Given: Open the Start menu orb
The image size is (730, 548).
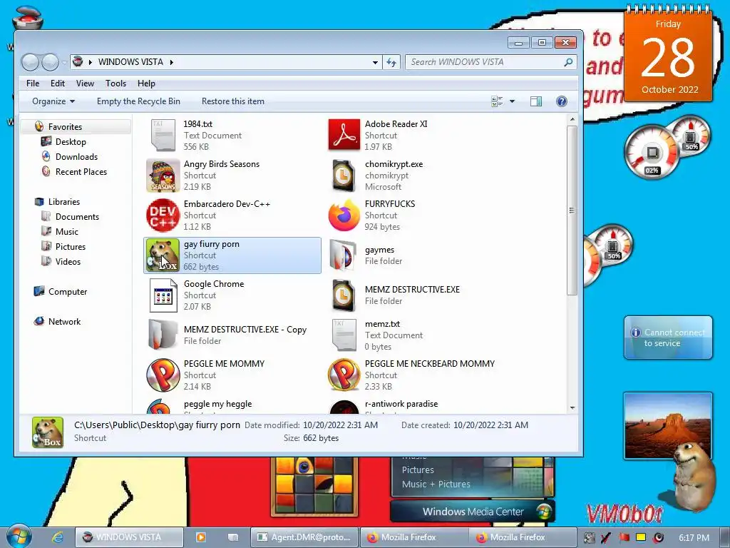Looking at the screenshot, I should [x=18, y=537].
